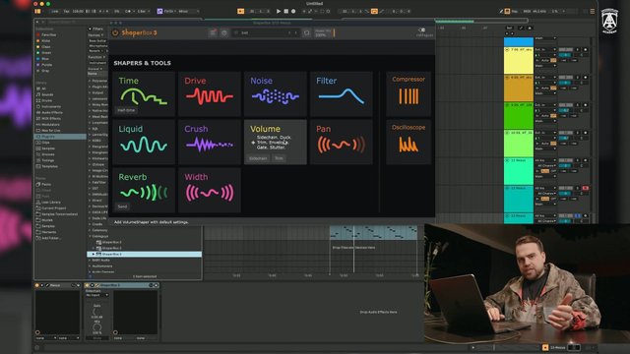Add the Crush shaper
The image size is (630, 354).
(x=210, y=142)
